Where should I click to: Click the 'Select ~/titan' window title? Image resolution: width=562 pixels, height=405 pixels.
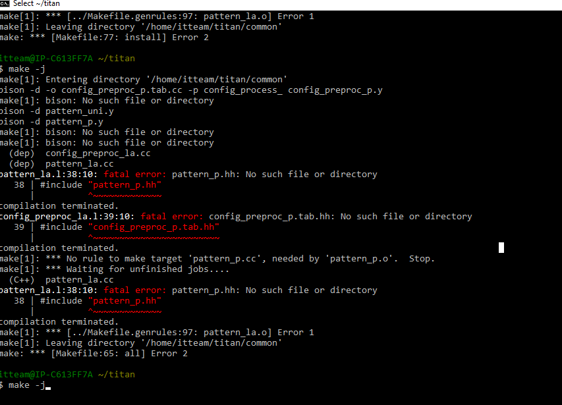pos(36,3)
